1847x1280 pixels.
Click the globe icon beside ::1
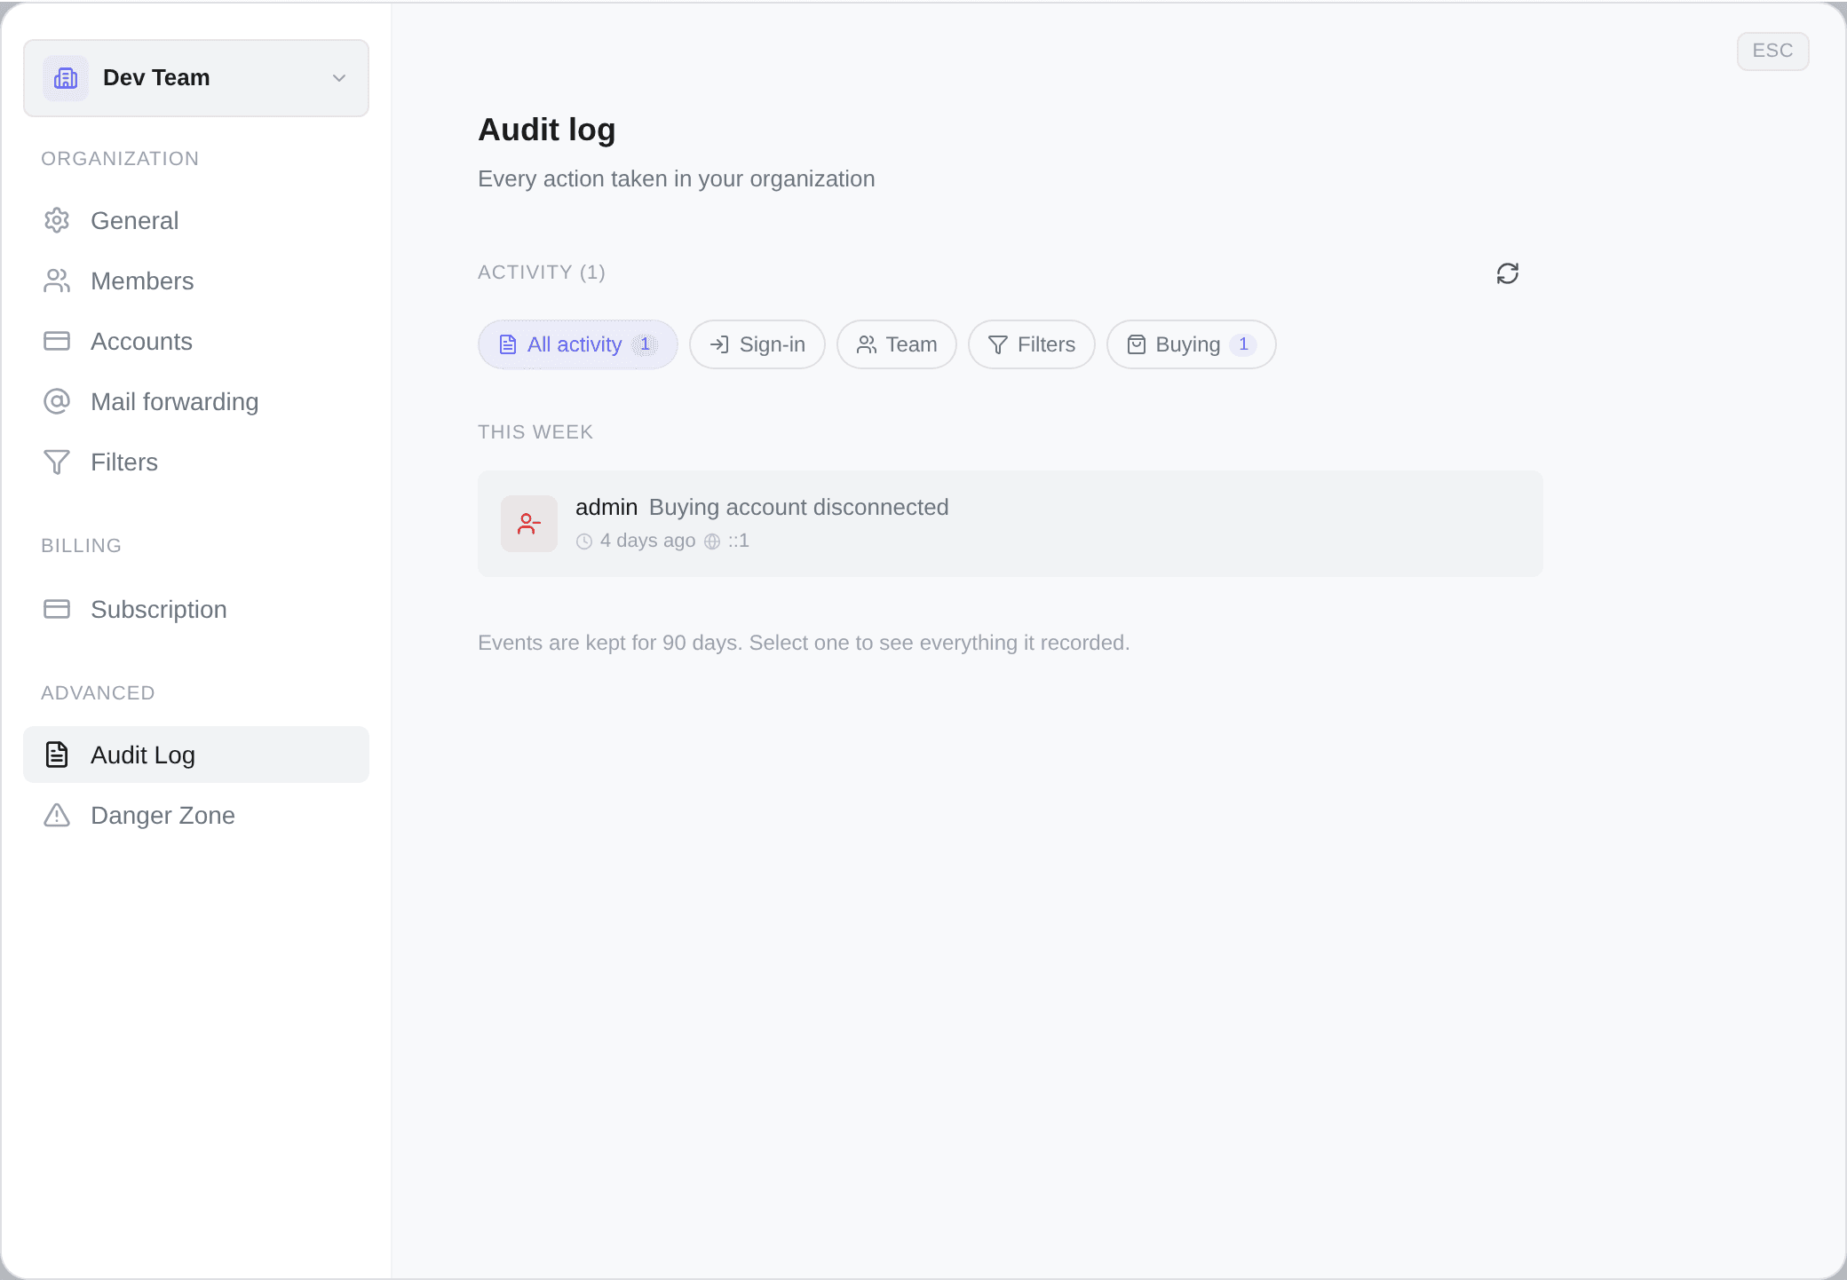[x=712, y=541]
